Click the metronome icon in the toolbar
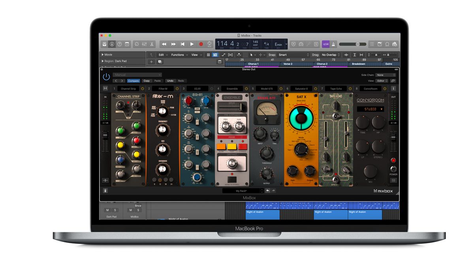Viewport: 474px width, 266px height. pyautogui.click(x=334, y=44)
